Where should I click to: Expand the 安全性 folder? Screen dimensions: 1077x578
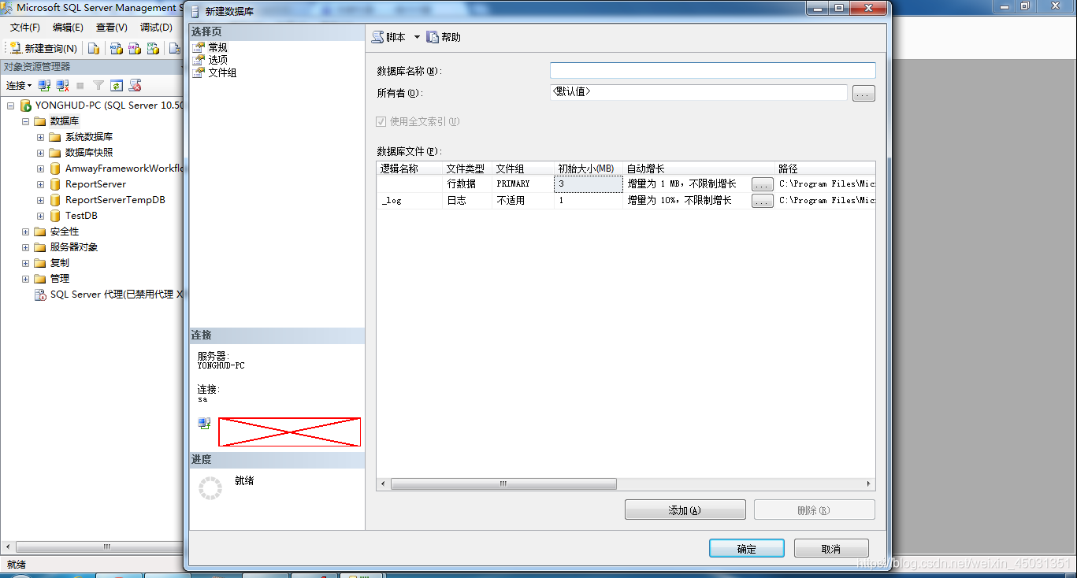[x=25, y=232]
